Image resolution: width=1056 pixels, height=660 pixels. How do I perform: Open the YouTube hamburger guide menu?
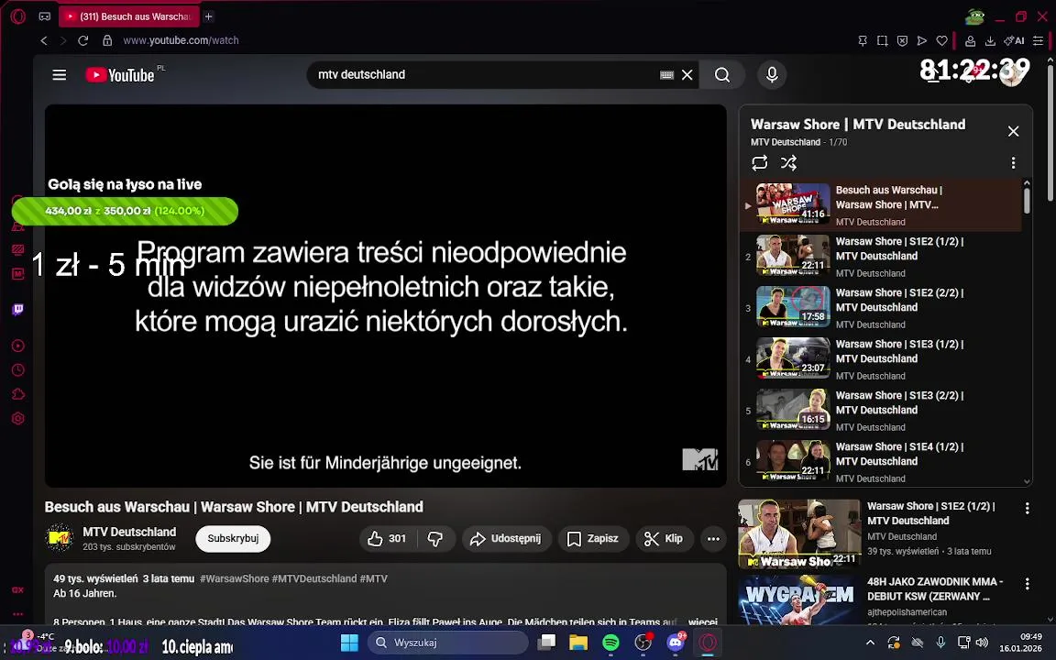coord(60,75)
